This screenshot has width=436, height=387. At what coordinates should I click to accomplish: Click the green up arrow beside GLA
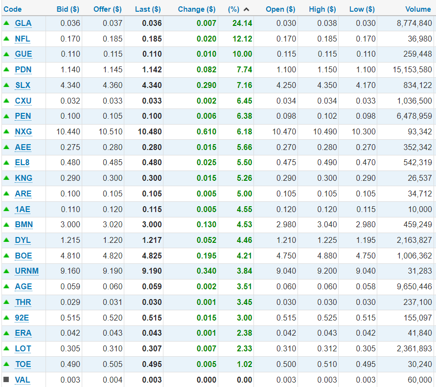coord(6,23)
